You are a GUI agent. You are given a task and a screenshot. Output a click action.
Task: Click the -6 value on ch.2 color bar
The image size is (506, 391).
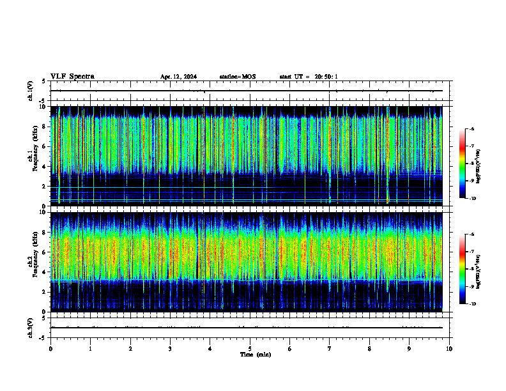[x=471, y=234]
